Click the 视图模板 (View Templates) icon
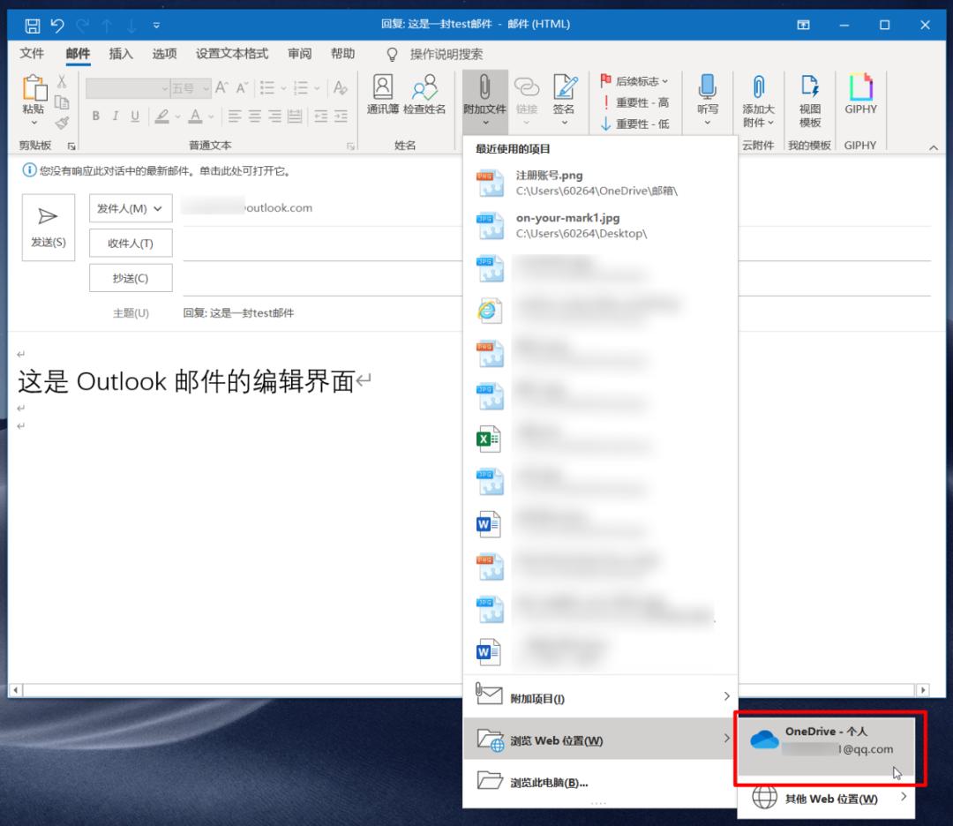The height and width of the screenshot is (826, 953). (x=809, y=99)
